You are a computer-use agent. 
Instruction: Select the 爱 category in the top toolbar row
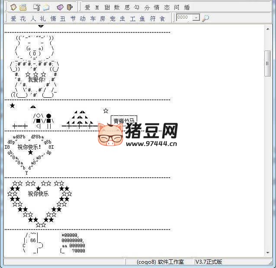87,7
